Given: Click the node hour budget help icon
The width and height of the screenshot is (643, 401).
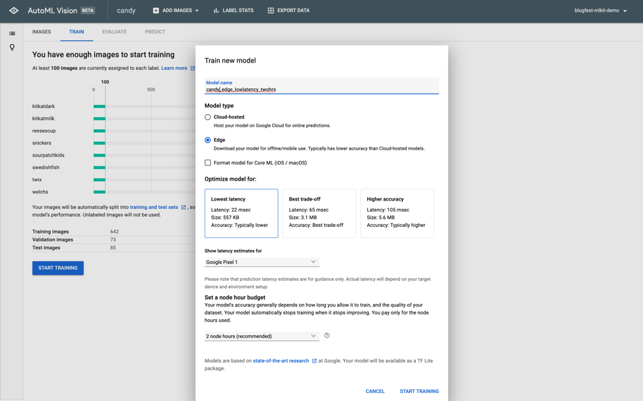Looking at the screenshot, I should click(x=327, y=336).
